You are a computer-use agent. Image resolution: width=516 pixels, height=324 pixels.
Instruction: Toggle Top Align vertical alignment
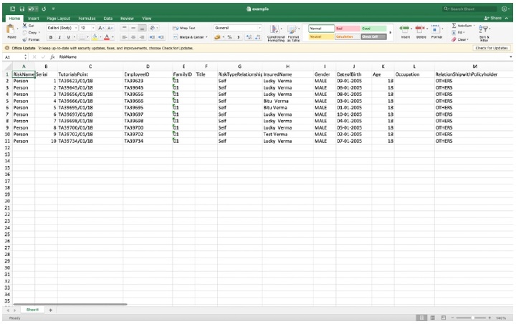click(125, 28)
